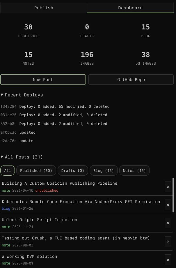Click the posts list scrollbar
This screenshot has height=268, width=176.
pos(173,195)
